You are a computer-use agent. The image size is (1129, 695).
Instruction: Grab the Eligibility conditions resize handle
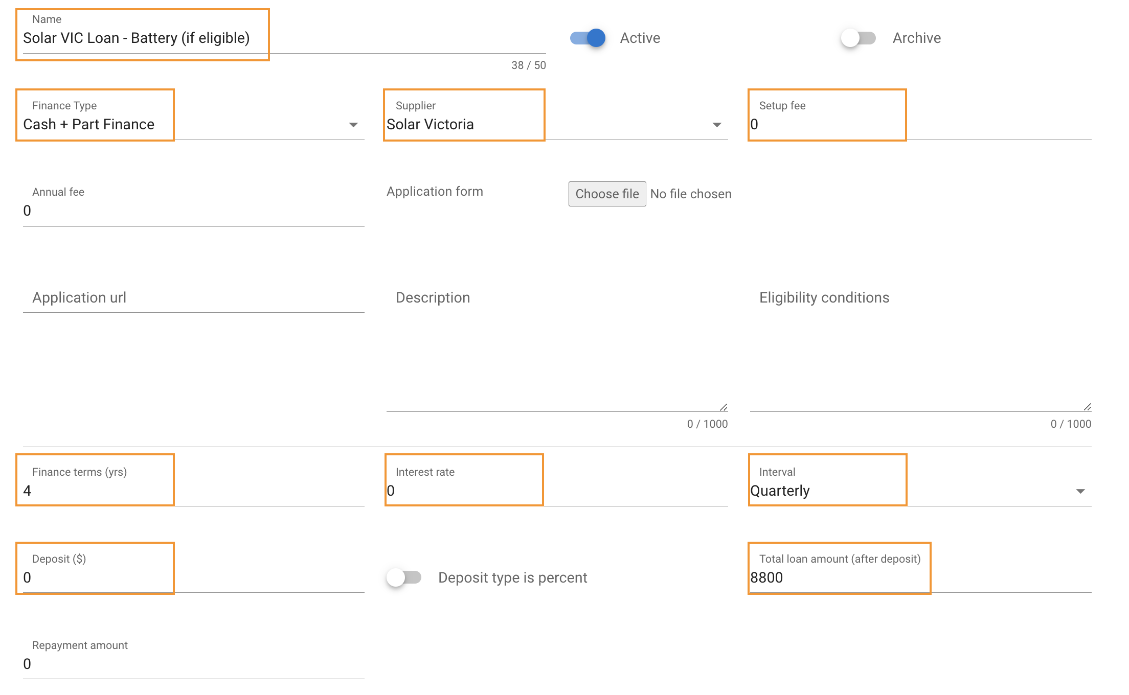pyautogui.click(x=1087, y=407)
